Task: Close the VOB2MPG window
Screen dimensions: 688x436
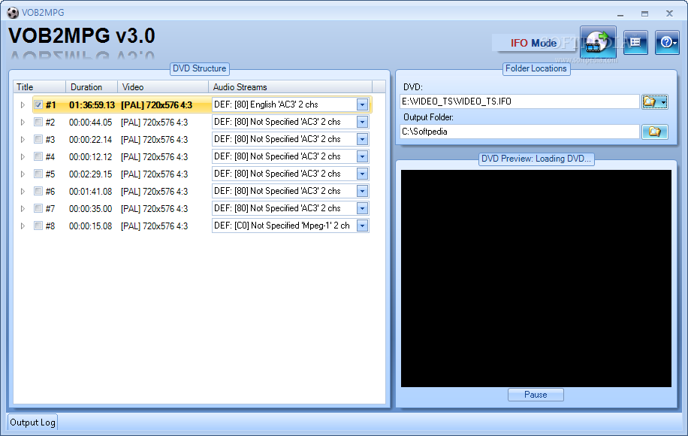Action: click(669, 14)
